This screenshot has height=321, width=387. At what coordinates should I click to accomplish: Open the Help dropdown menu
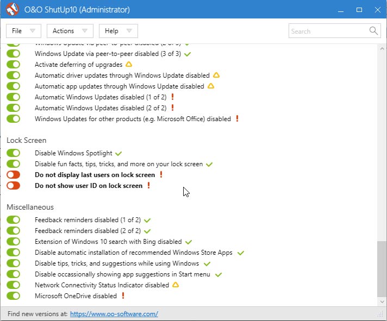(118, 31)
